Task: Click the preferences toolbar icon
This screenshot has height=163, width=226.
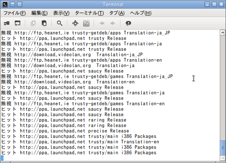Action: [x=86, y=23]
